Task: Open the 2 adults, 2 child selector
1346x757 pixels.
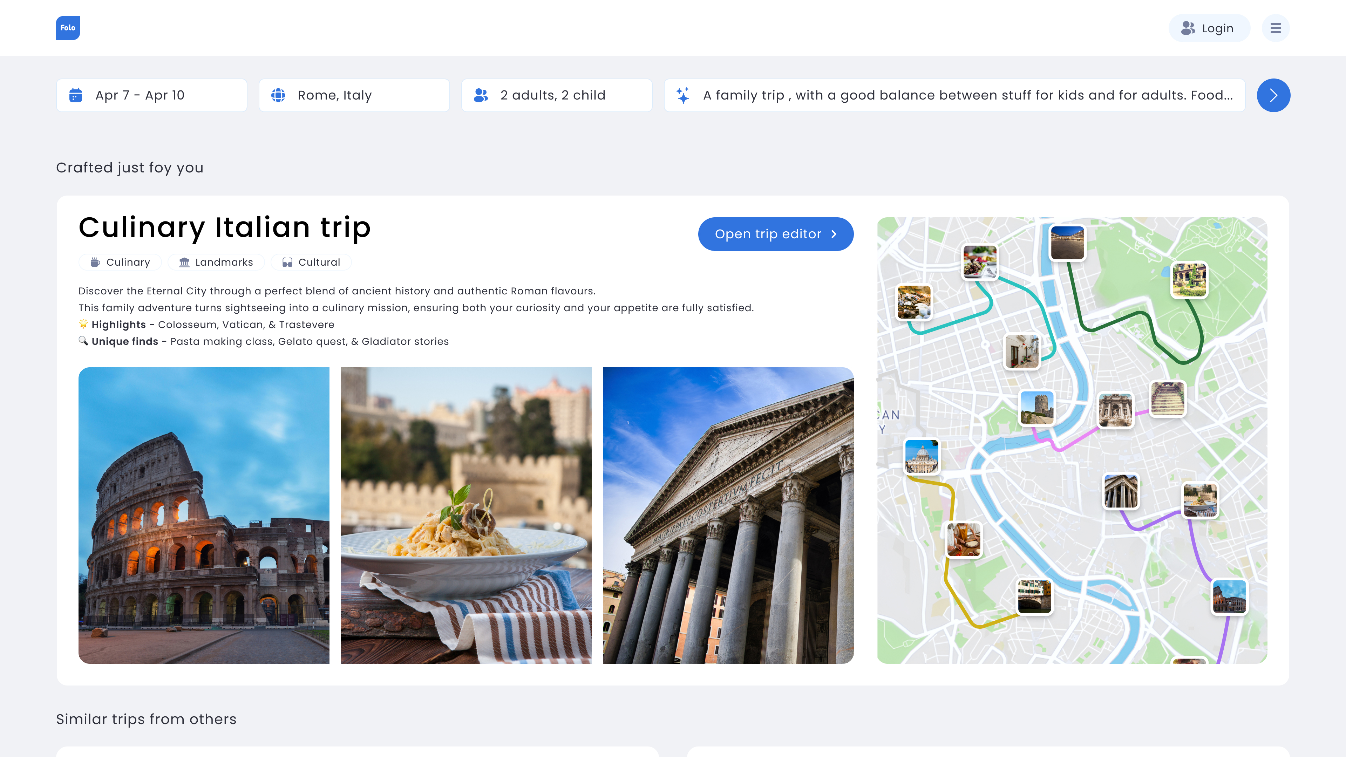Action: [557, 95]
